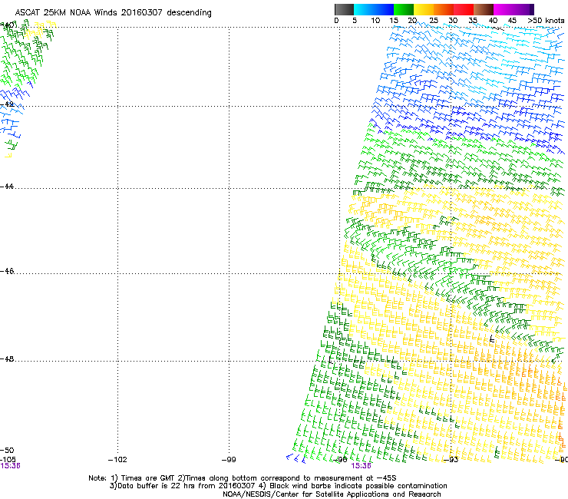Click the '0' legend scale label

pyautogui.click(x=336, y=21)
